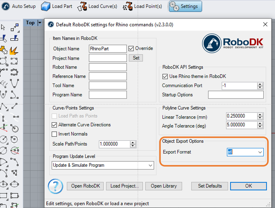Click the Load Curve(s) robot icon
275x208 pixels.
pos(82,6)
